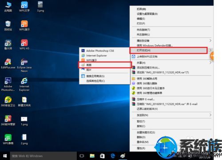Select the WPS表格 desktop shortcut
Viewport: 222px width, 160px height.
coord(8,139)
